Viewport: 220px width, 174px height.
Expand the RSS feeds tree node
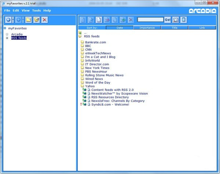pyautogui.click(x=7, y=38)
